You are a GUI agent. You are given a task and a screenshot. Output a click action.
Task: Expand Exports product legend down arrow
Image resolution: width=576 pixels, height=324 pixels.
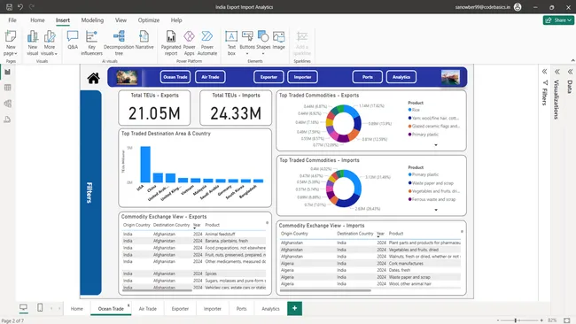click(x=436, y=145)
